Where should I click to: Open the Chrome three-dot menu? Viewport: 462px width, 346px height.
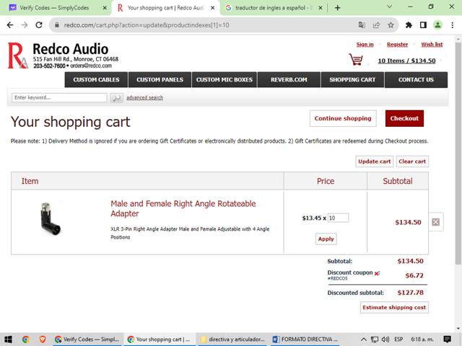coord(453,25)
